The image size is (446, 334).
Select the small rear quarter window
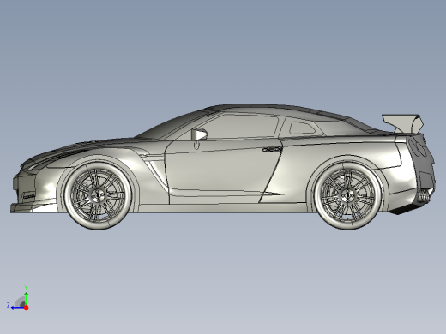click(302, 128)
